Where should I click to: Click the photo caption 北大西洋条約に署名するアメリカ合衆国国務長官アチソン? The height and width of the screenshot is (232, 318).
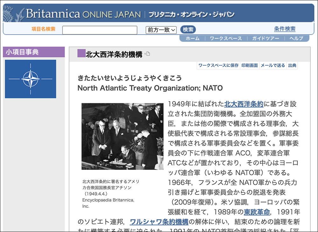coord(111,184)
